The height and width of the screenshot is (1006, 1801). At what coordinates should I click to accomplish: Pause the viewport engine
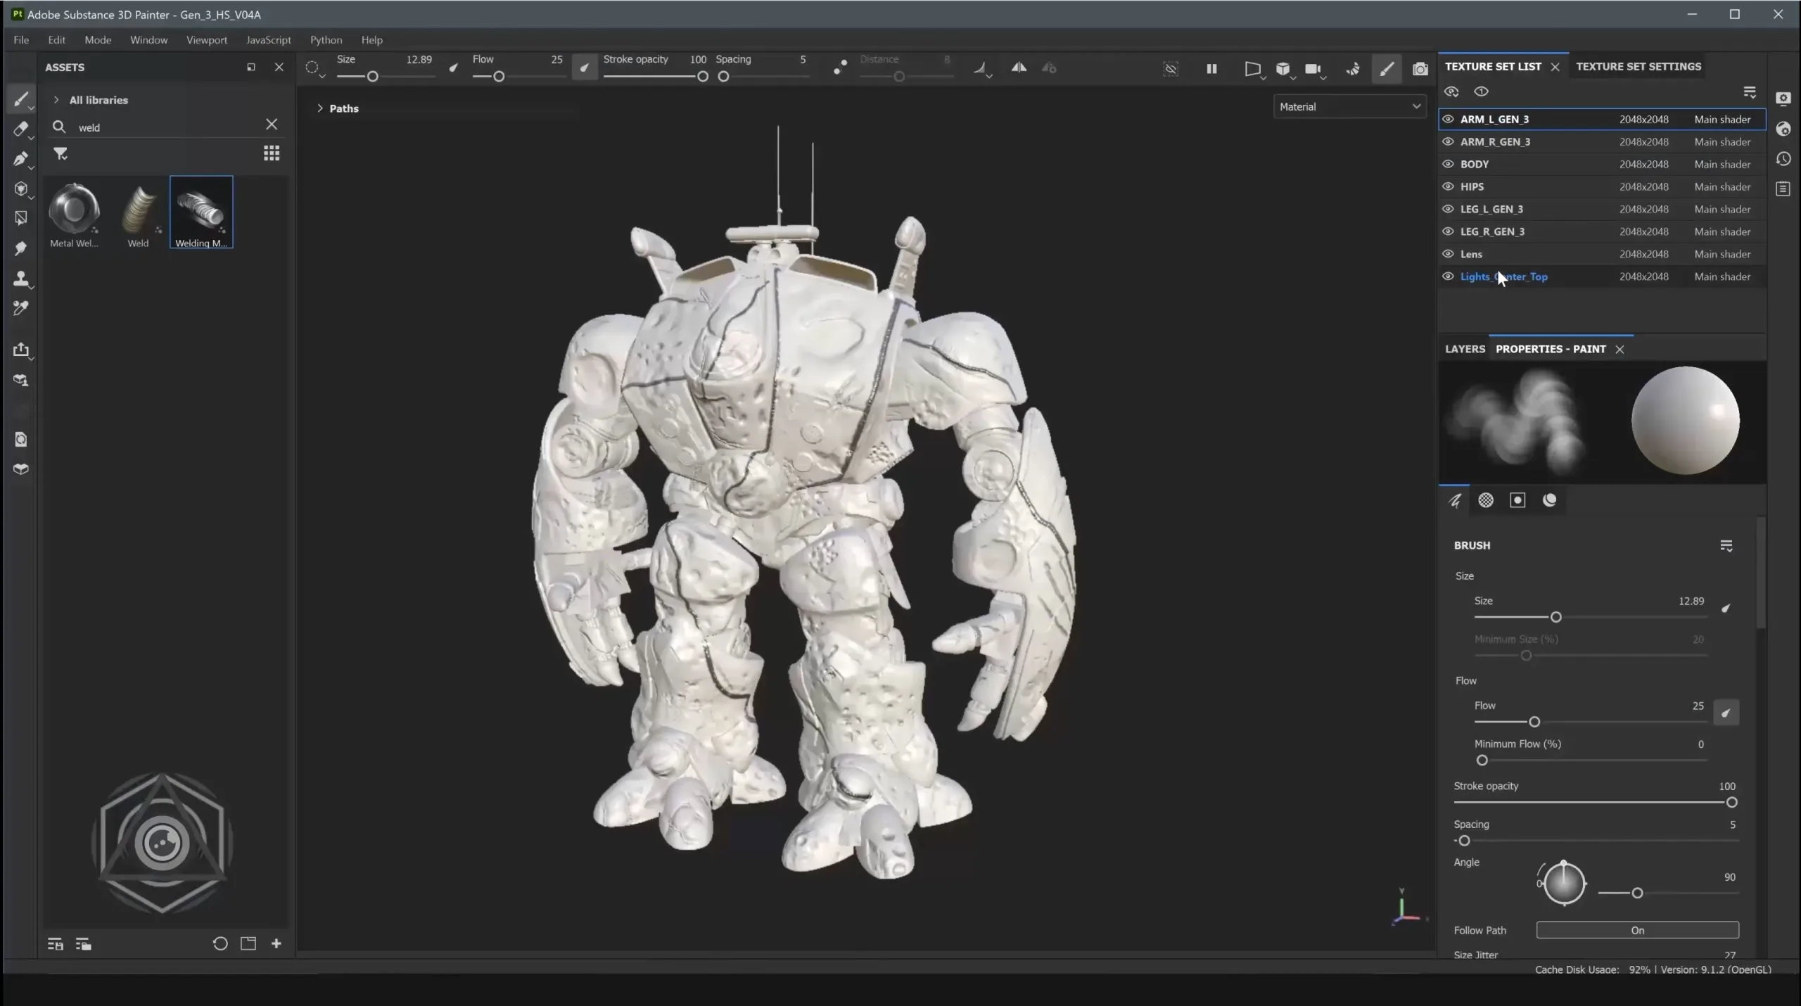pyautogui.click(x=1211, y=68)
